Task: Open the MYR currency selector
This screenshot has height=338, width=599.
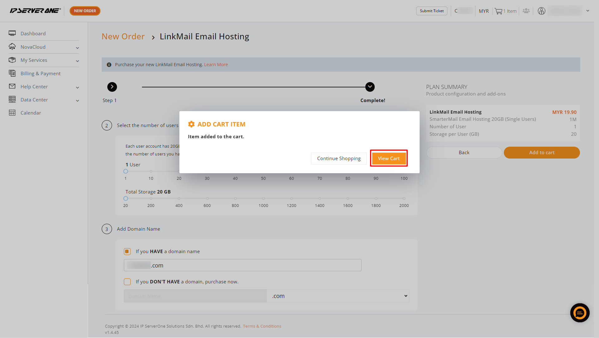Action: 484,11
